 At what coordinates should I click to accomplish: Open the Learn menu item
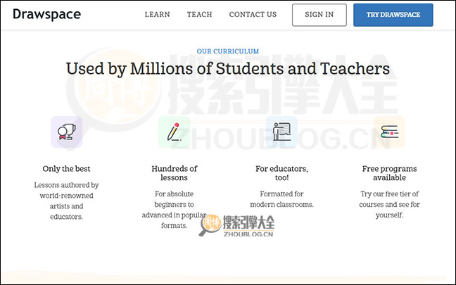pos(158,15)
